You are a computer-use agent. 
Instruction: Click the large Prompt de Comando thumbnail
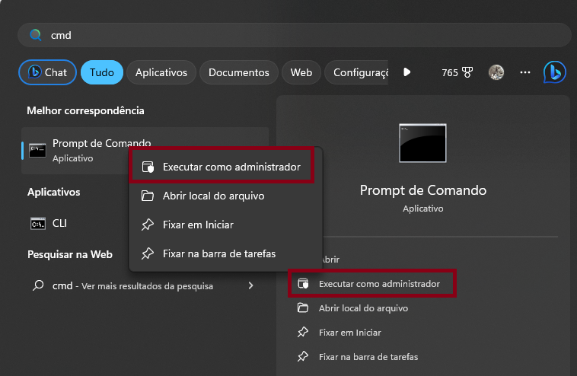click(422, 143)
